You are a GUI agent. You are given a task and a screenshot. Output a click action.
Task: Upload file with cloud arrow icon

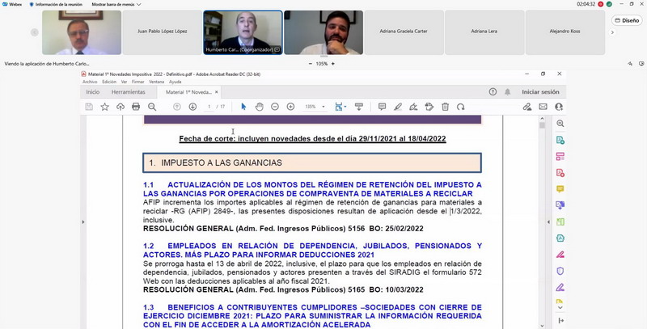121,107
